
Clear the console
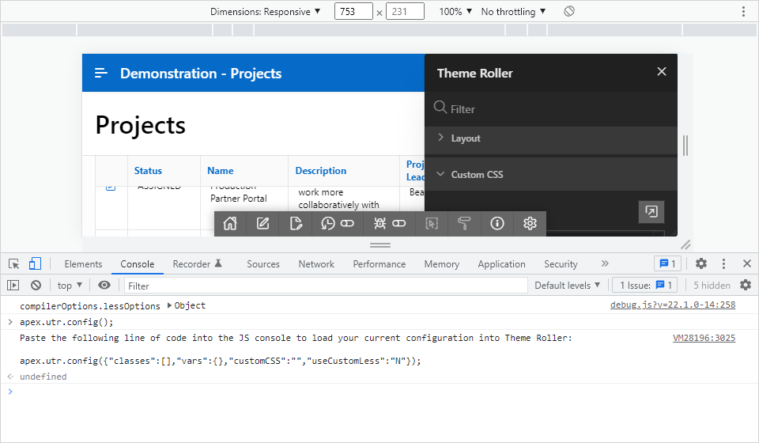pyautogui.click(x=36, y=285)
